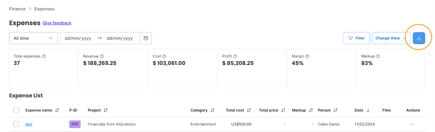Sort by Expense name arrows icon
435x132 pixels.
pyautogui.click(x=57, y=110)
